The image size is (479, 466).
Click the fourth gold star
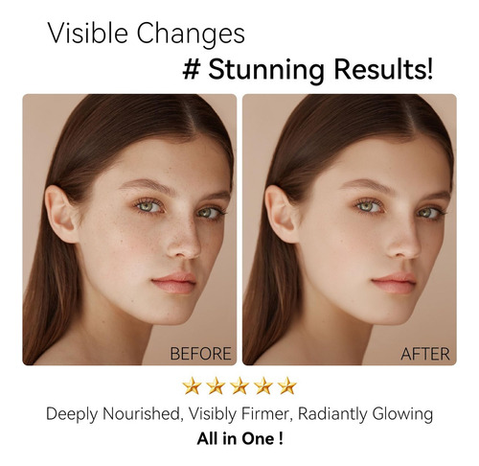coord(263,385)
